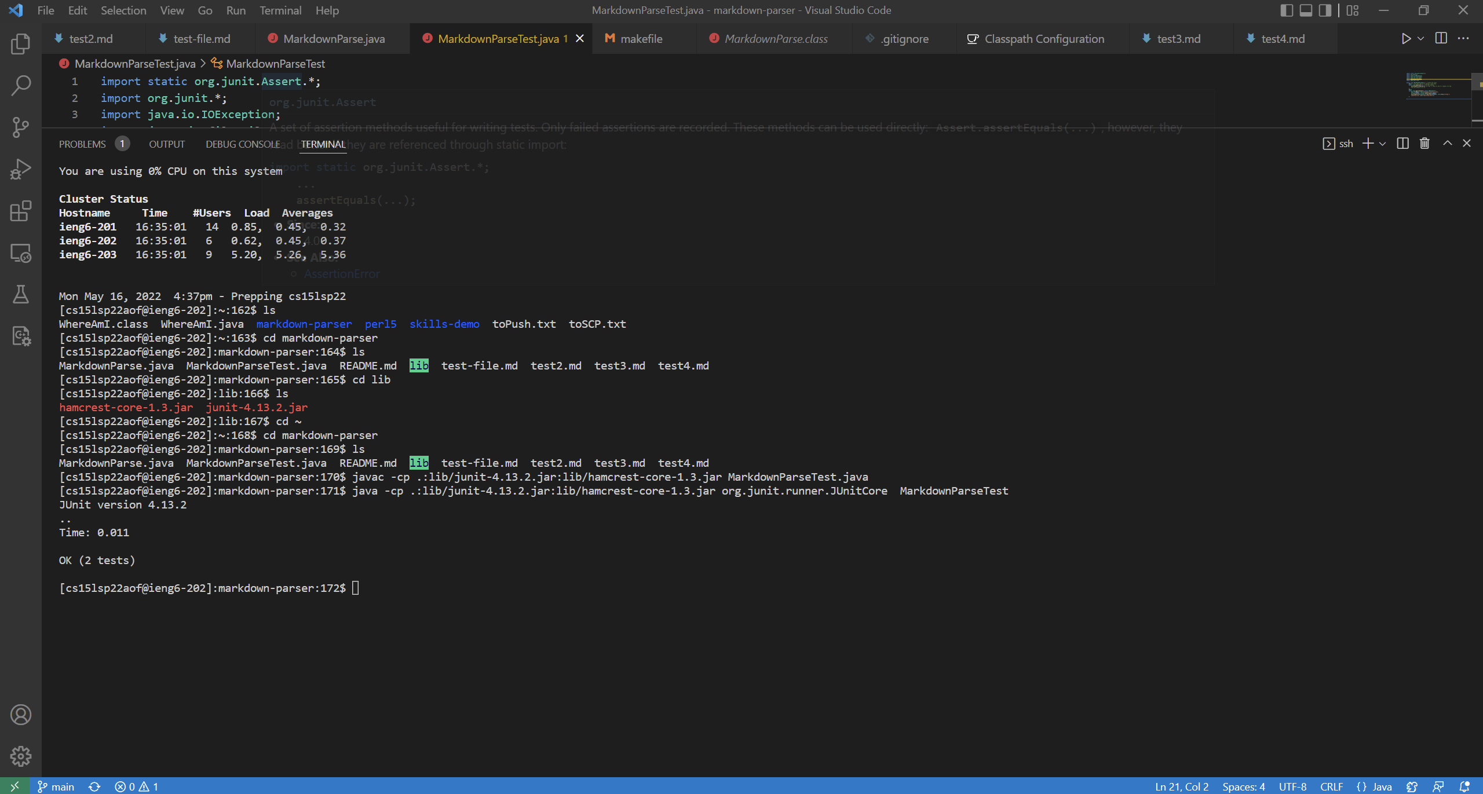The width and height of the screenshot is (1483, 794).
Task: Maximize panel size with chevron up
Action: [x=1447, y=143]
